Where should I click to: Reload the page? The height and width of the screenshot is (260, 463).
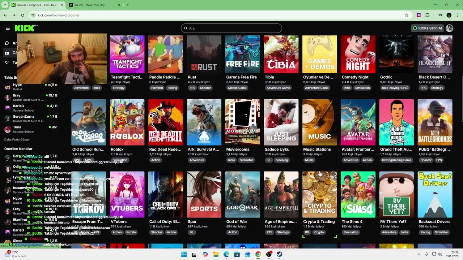[x=22, y=15]
